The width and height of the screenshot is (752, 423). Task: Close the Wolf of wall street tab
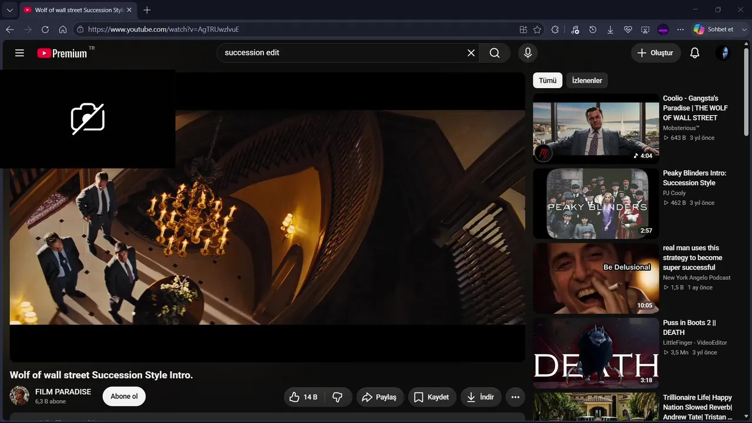tap(129, 10)
